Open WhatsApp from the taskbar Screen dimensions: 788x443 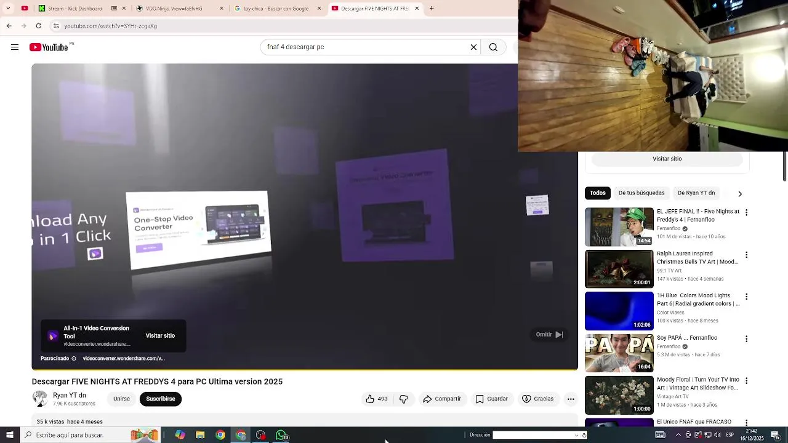(x=281, y=435)
